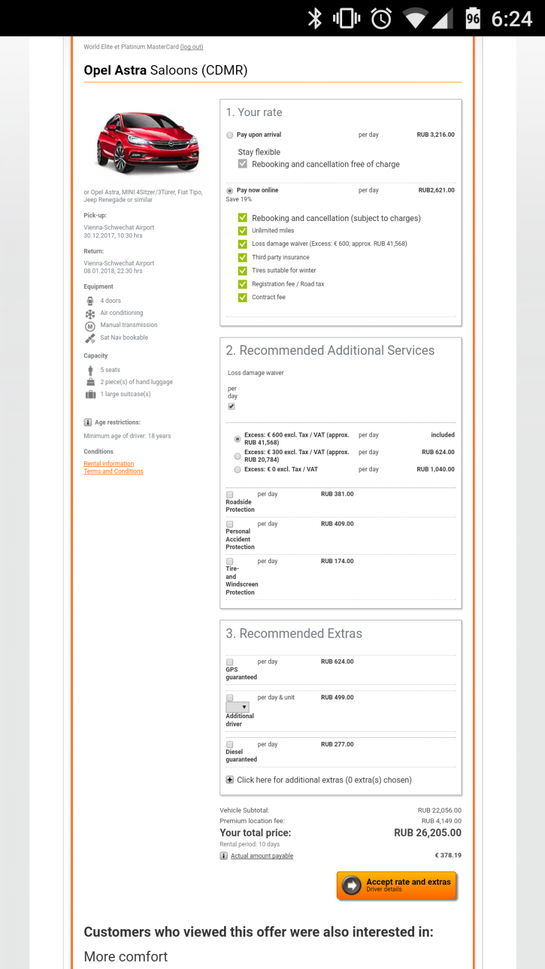Viewport: 545px width, 969px height.
Task: Tap the 'More comfort' heading
Action: click(x=125, y=957)
